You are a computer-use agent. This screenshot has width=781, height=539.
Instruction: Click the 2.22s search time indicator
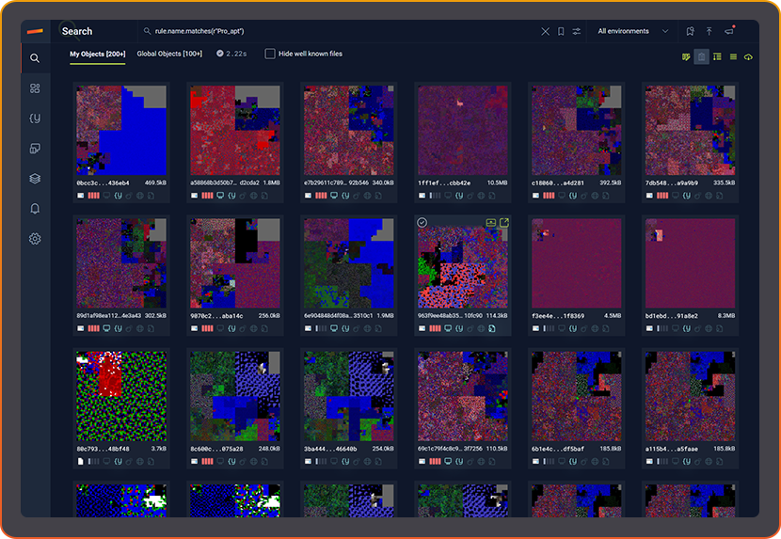point(231,54)
